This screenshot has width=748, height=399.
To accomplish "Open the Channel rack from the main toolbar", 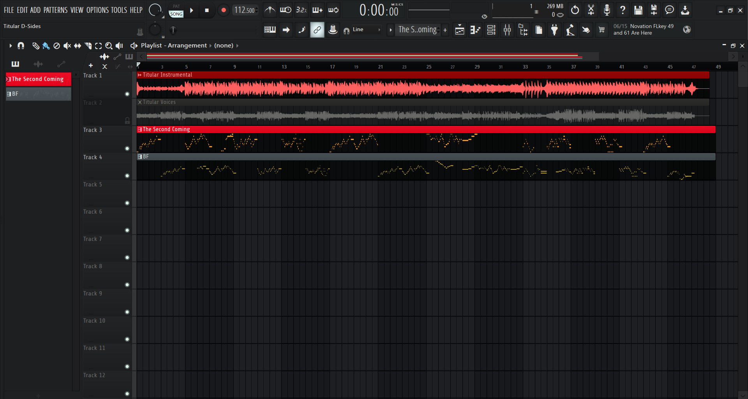I will (x=491, y=30).
